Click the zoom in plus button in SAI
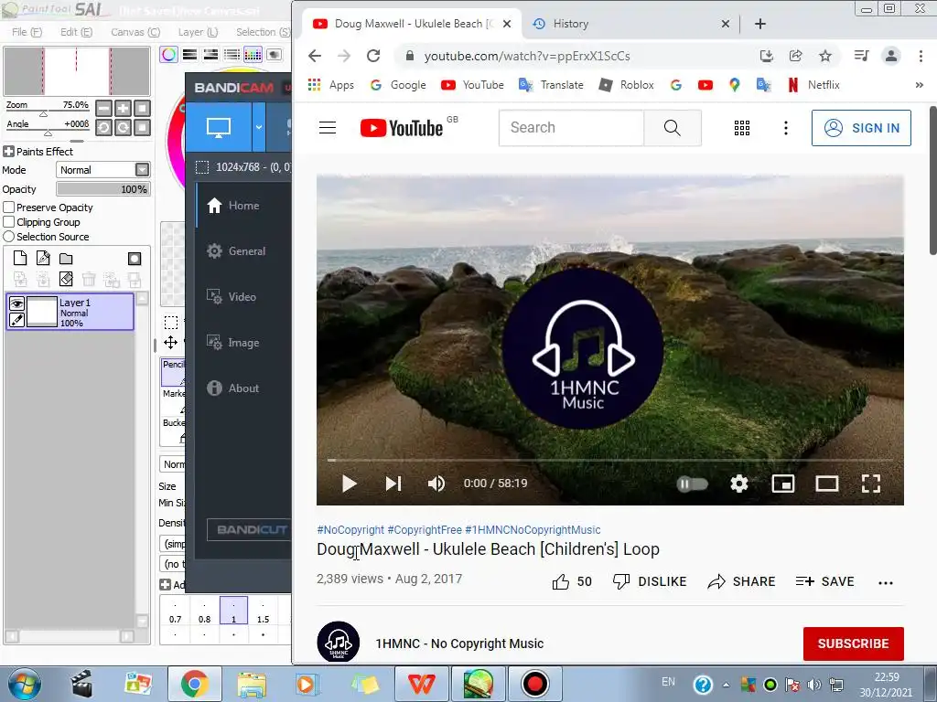 (124, 108)
